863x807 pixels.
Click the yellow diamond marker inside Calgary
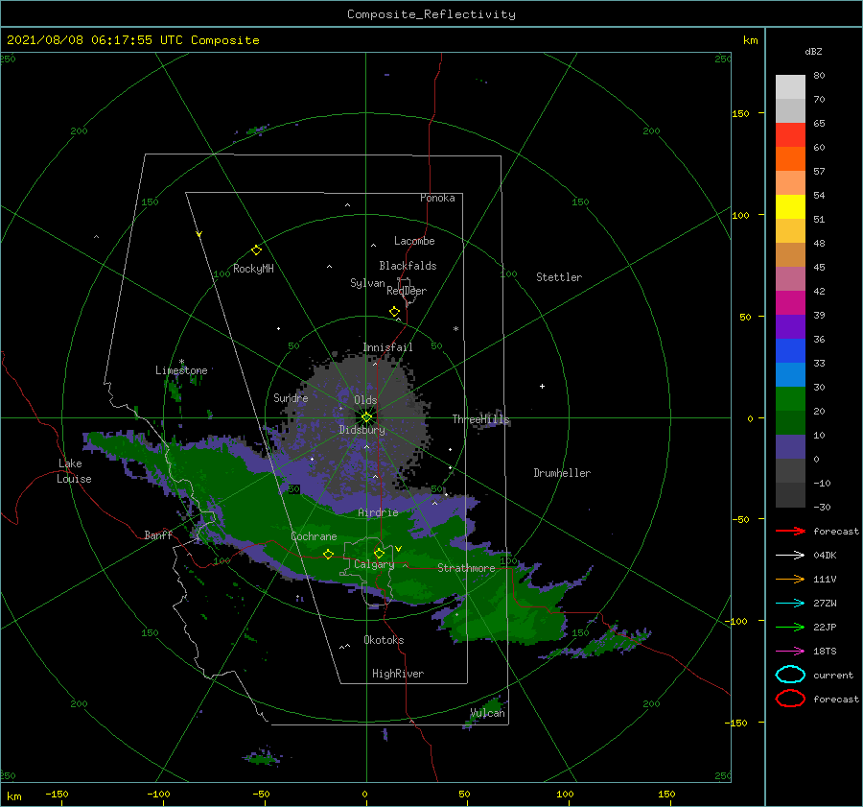coord(379,553)
